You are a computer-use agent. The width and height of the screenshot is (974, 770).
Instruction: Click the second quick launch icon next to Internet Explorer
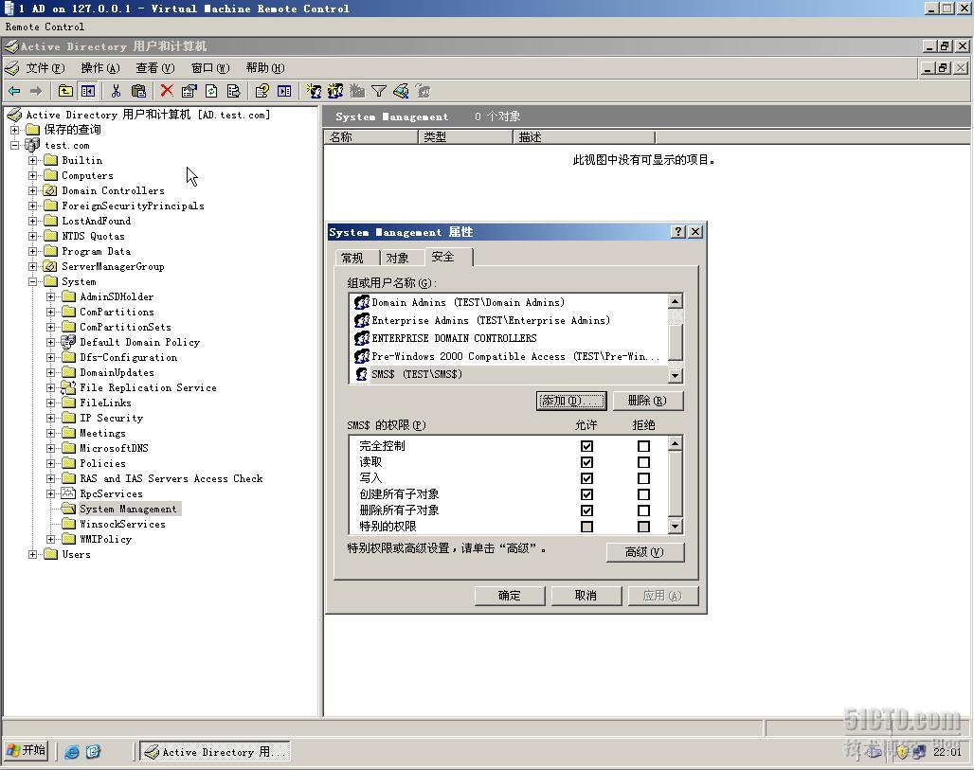click(93, 752)
